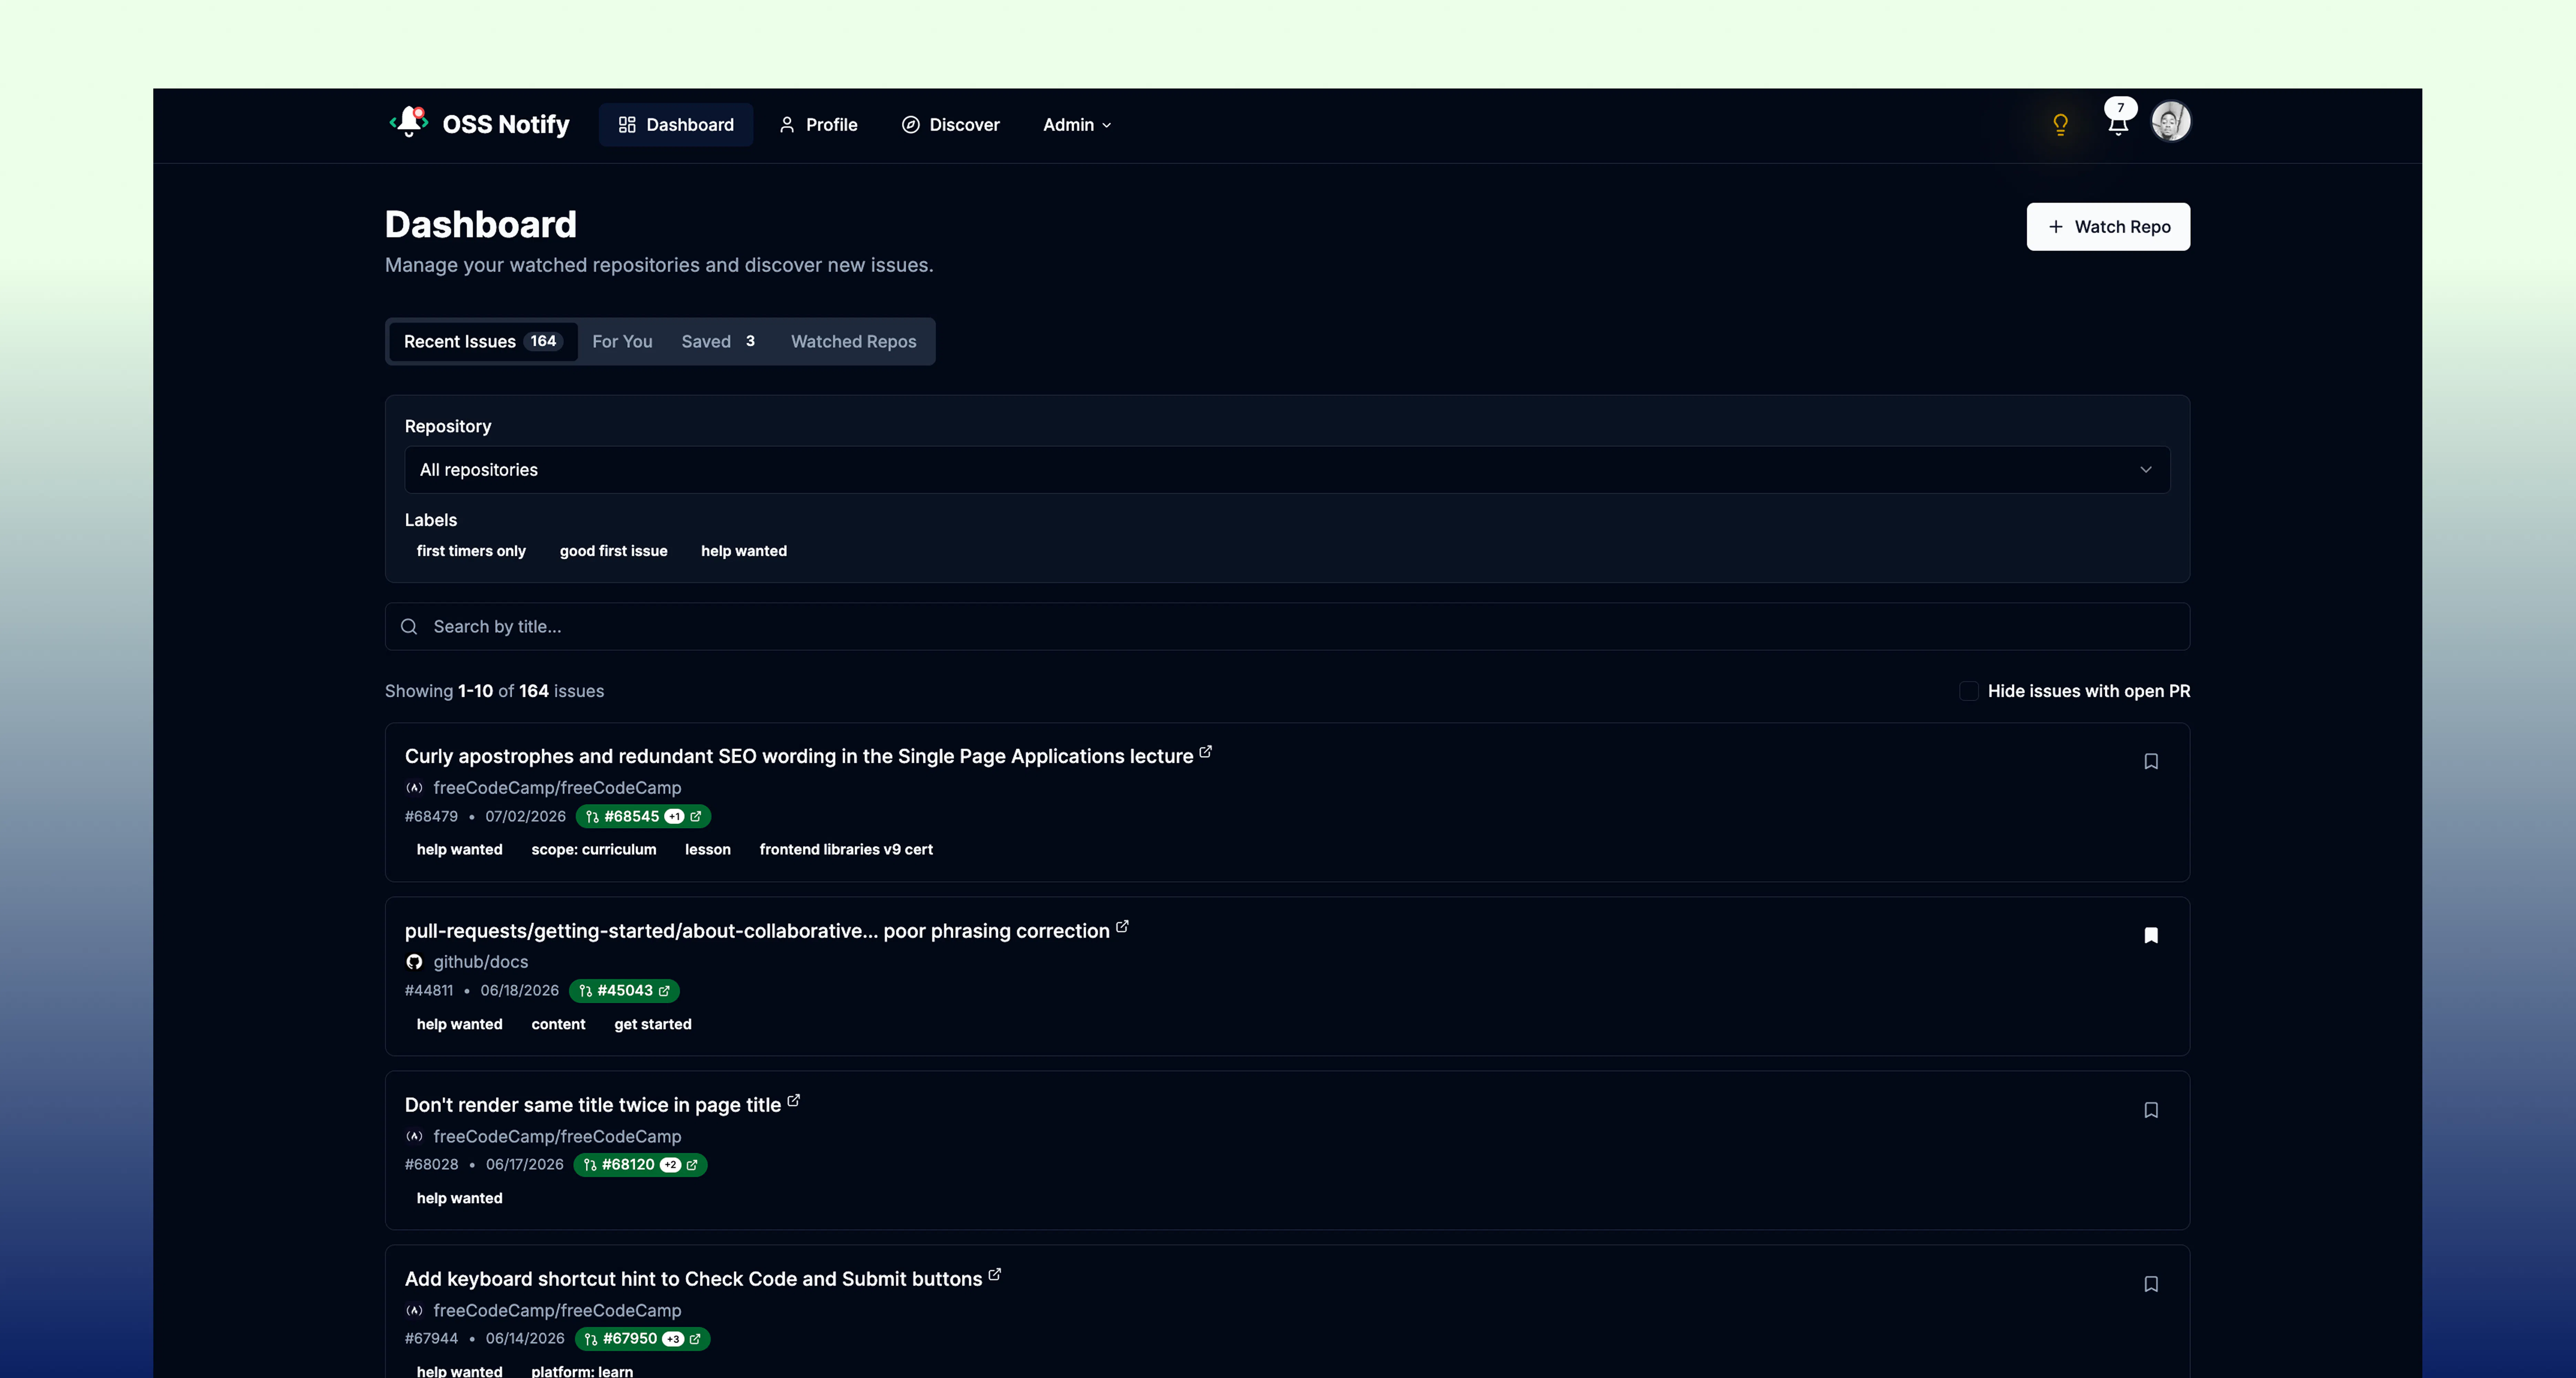This screenshot has width=2576, height=1378.
Task: Open the Curly apostrophes issue title
Action: click(799, 756)
